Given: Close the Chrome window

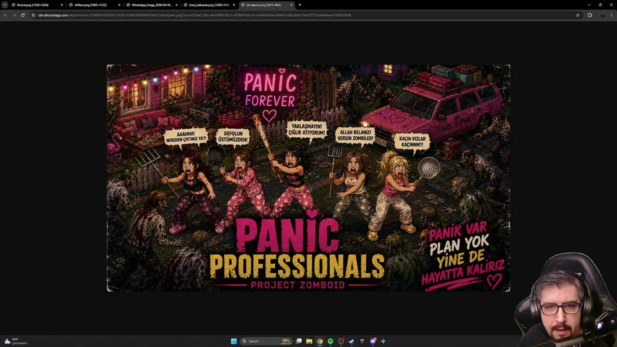Looking at the screenshot, I should [611, 5].
